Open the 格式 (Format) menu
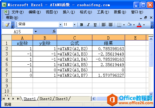The image size is (155, 108). tap(86, 12)
